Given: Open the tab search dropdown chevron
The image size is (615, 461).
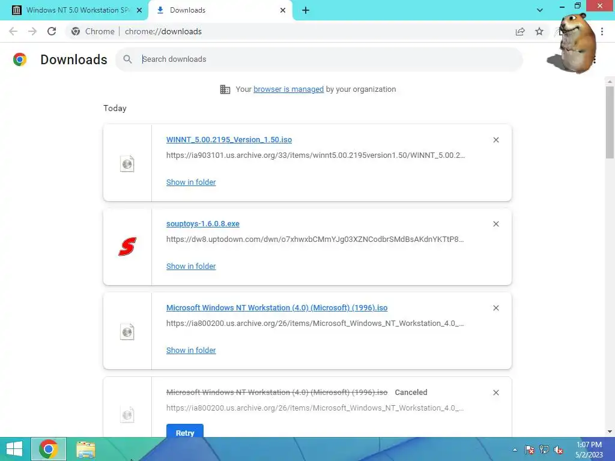Looking at the screenshot, I should (540, 10).
